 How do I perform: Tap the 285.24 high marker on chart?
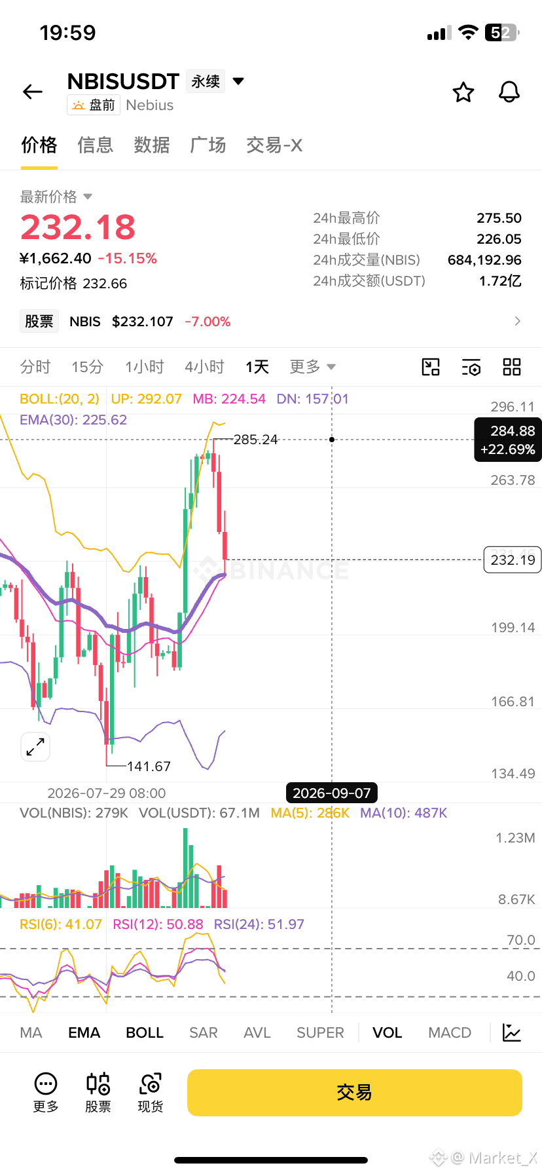click(x=256, y=439)
